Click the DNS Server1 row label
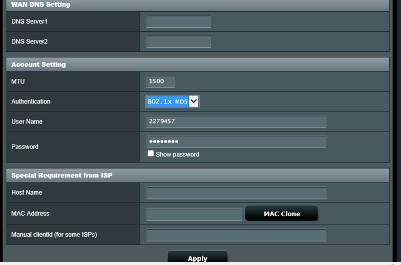This screenshot has height=265, width=401. 29,22
